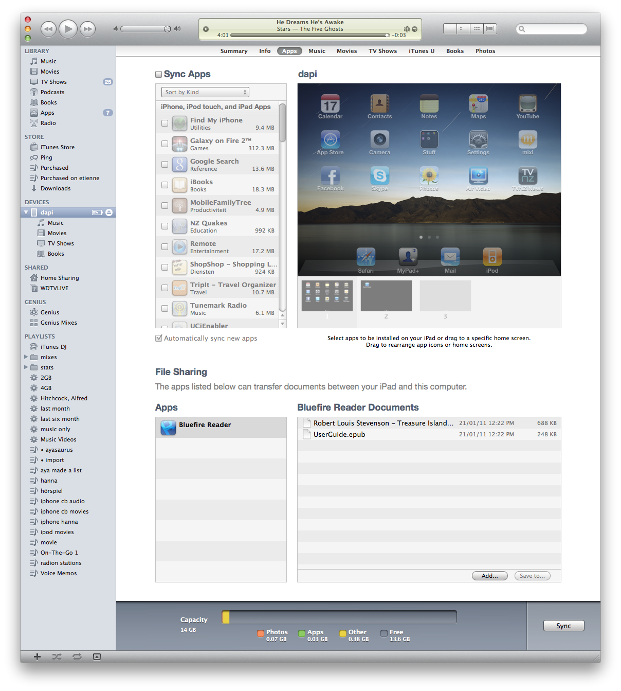Select Bluefire Reader in File Sharing apps
The height and width of the screenshot is (691, 621).
point(221,427)
